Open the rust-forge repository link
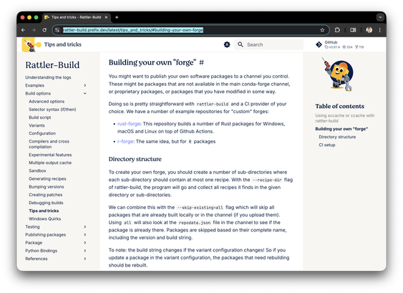Image resolution: width=403 pixels, height=293 pixels. pyautogui.click(x=129, y=124)
